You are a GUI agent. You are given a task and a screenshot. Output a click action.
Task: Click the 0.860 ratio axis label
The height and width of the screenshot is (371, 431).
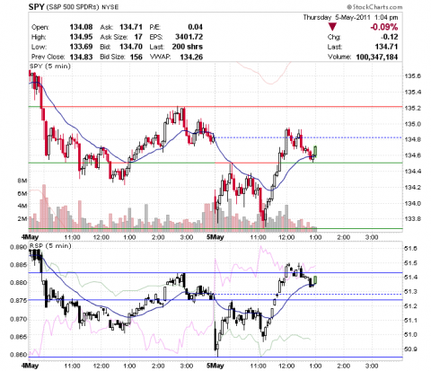[x=19, y=355]
